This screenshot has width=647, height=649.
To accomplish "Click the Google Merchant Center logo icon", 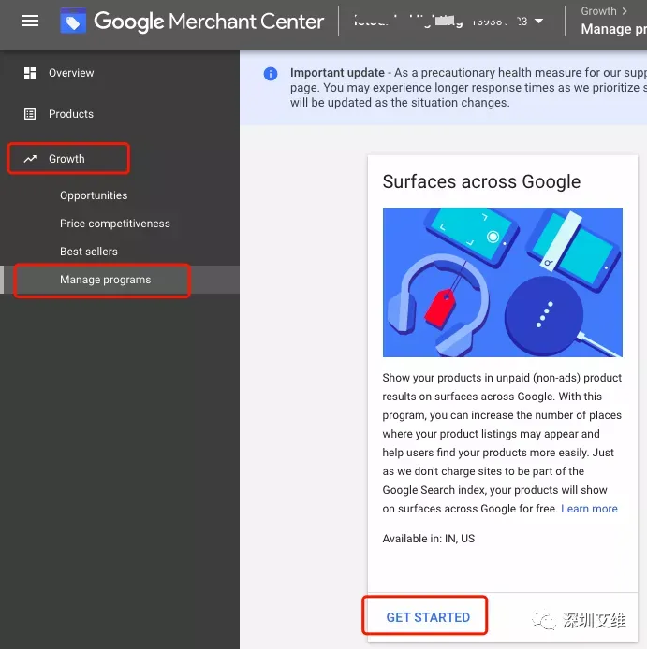I will [73, 21].
